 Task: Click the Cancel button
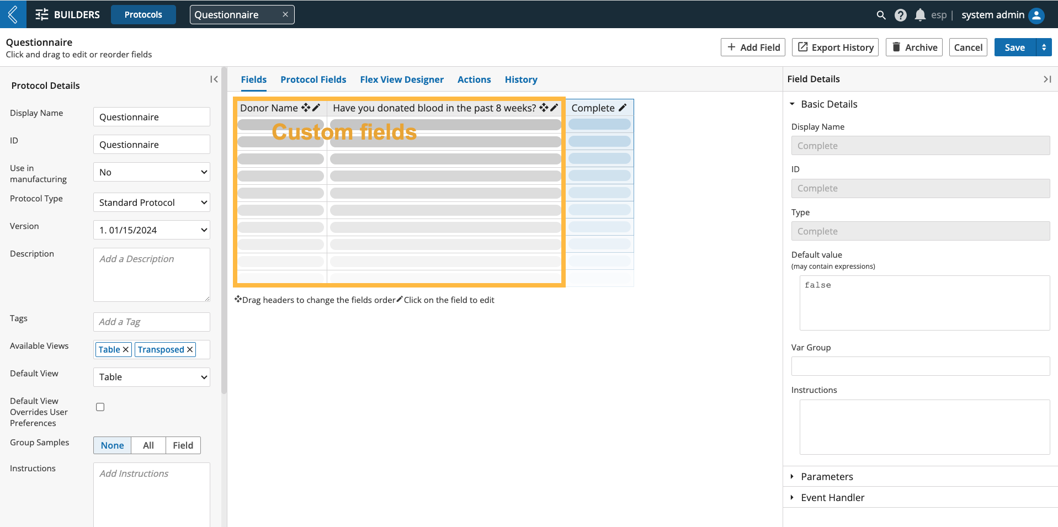968,47
